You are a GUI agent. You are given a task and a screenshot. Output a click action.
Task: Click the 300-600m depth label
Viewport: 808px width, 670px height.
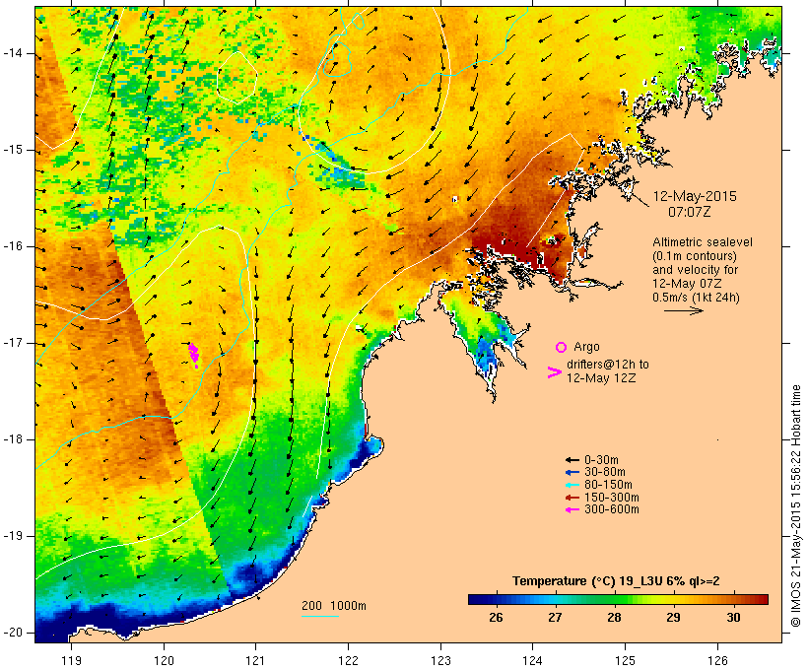point(612,509)
